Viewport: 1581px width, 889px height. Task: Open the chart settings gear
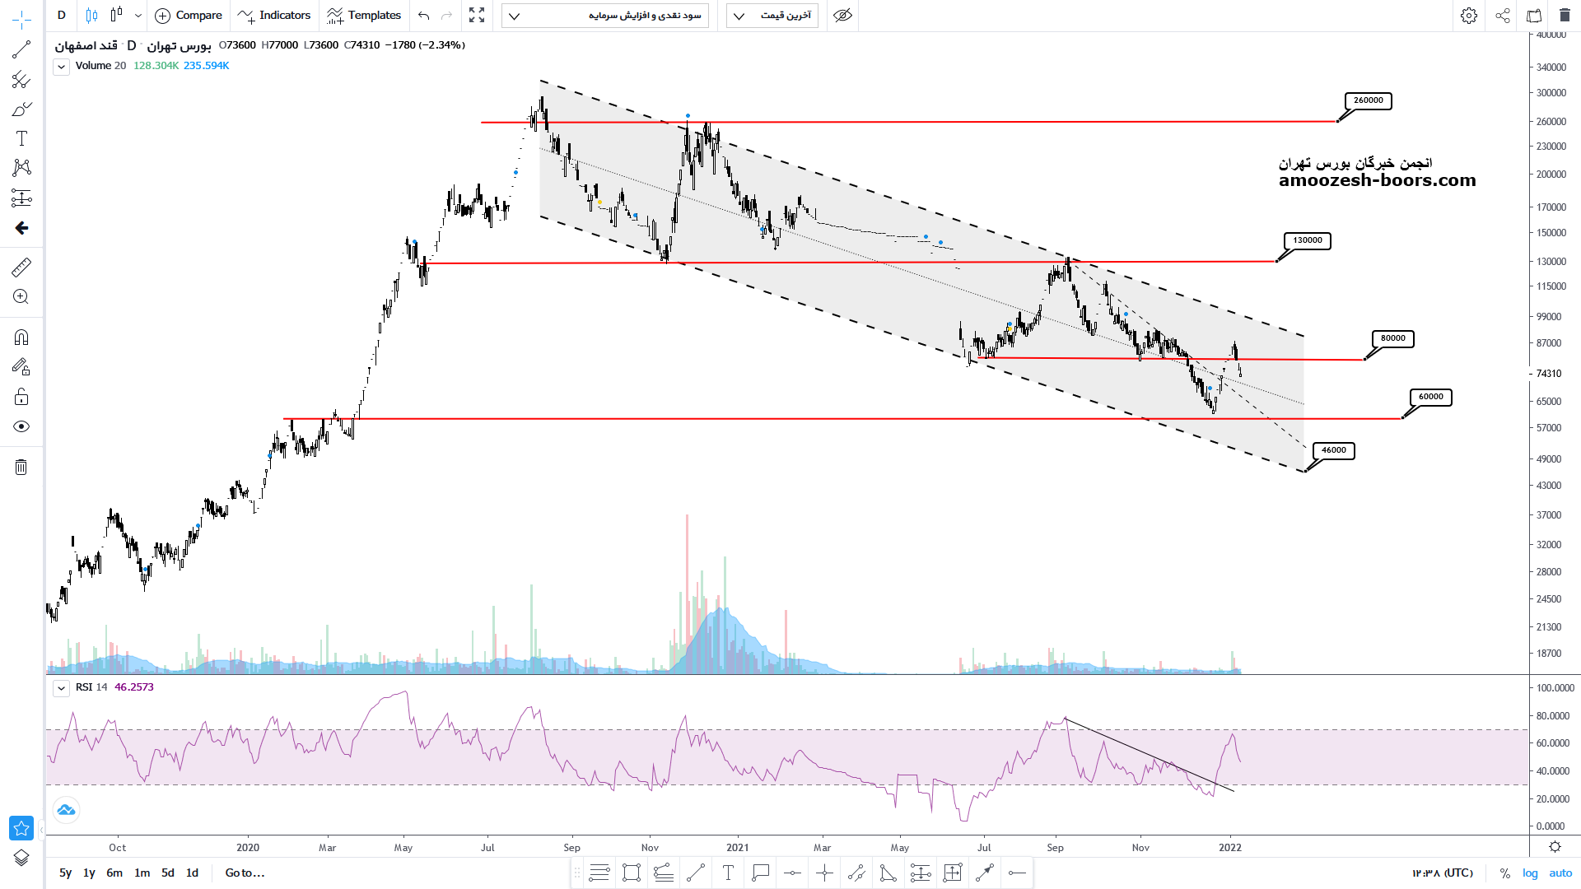coord(1468,16)
